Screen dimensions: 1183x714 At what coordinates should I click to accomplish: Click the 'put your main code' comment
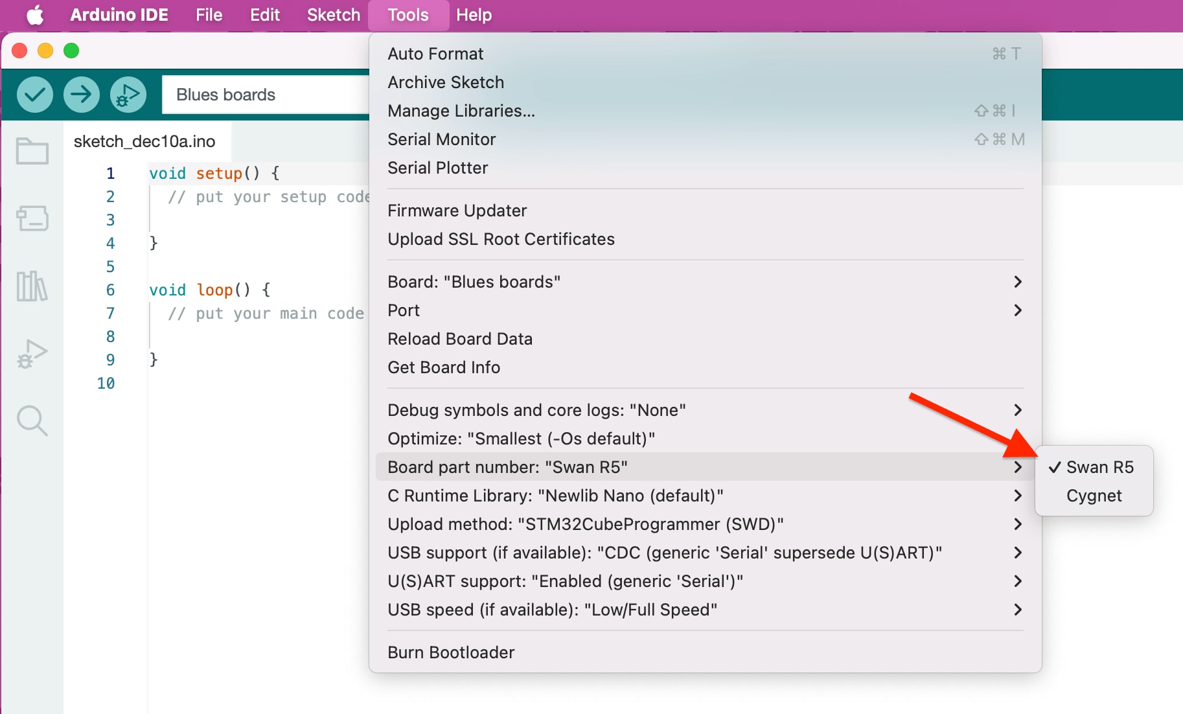click(x=266, y=313)
